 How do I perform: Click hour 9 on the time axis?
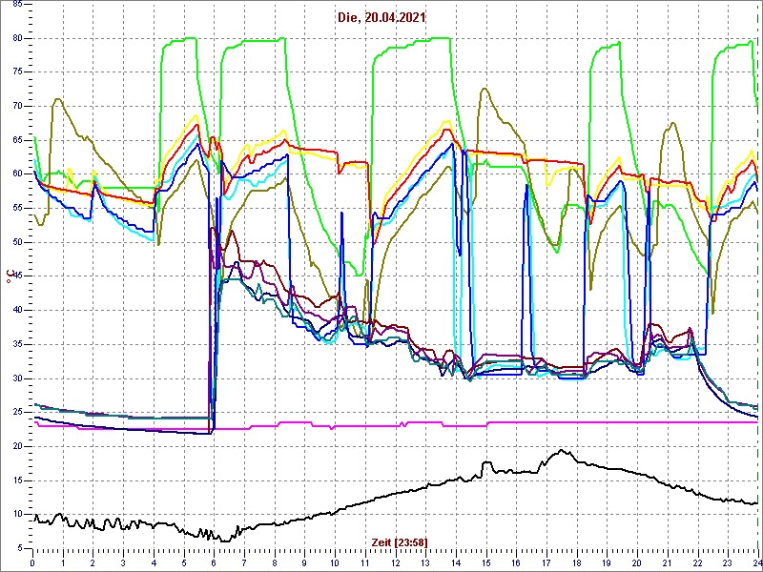(x=304, y=563)
